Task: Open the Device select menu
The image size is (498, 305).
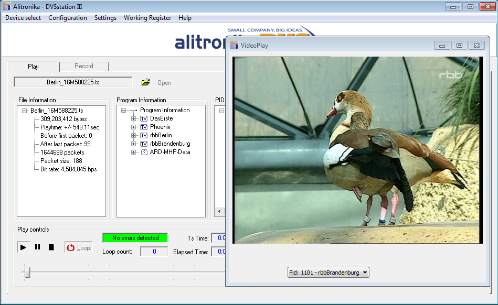Action: 23,18
